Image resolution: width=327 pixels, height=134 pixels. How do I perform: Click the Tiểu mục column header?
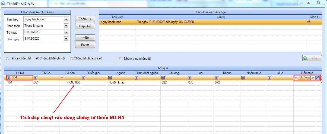click(x=307, y=73)
